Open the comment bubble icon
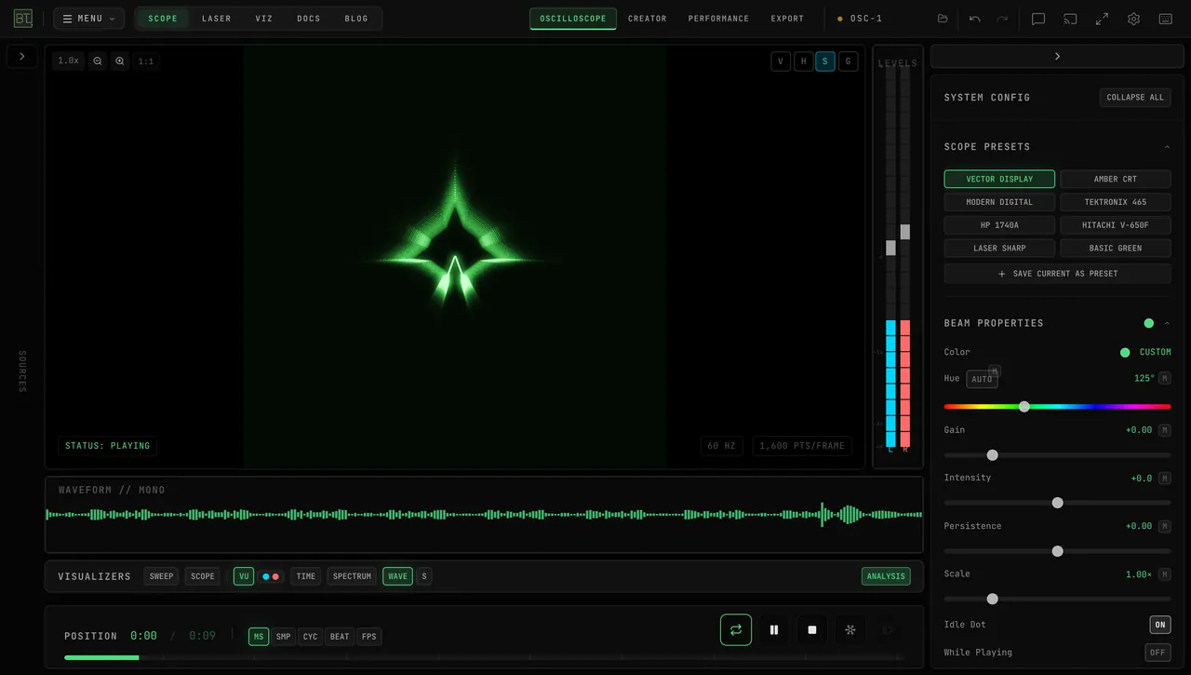1191x675 pixels. [1038, 19]
